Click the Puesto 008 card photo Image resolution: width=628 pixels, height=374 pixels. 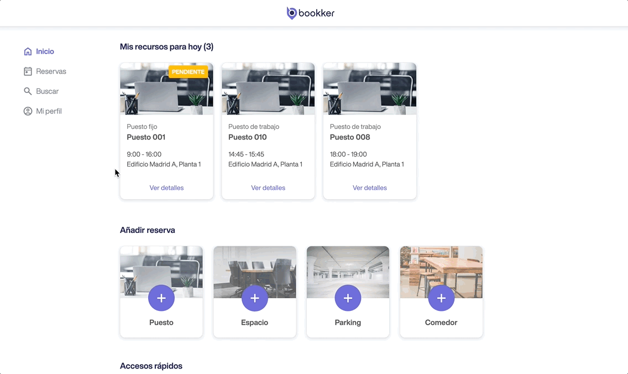coord(370,89)
